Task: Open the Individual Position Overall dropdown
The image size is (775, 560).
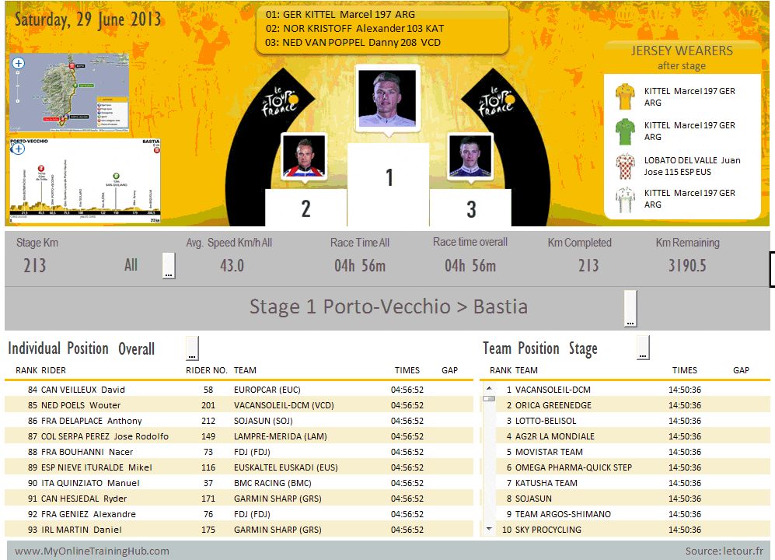Action: coord(192,348)
